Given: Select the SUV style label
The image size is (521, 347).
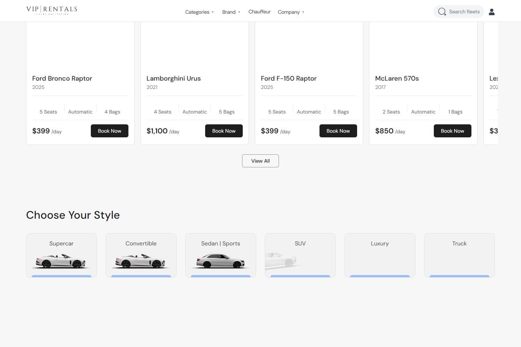Looking at the screenshot, I should click(300, 244).
